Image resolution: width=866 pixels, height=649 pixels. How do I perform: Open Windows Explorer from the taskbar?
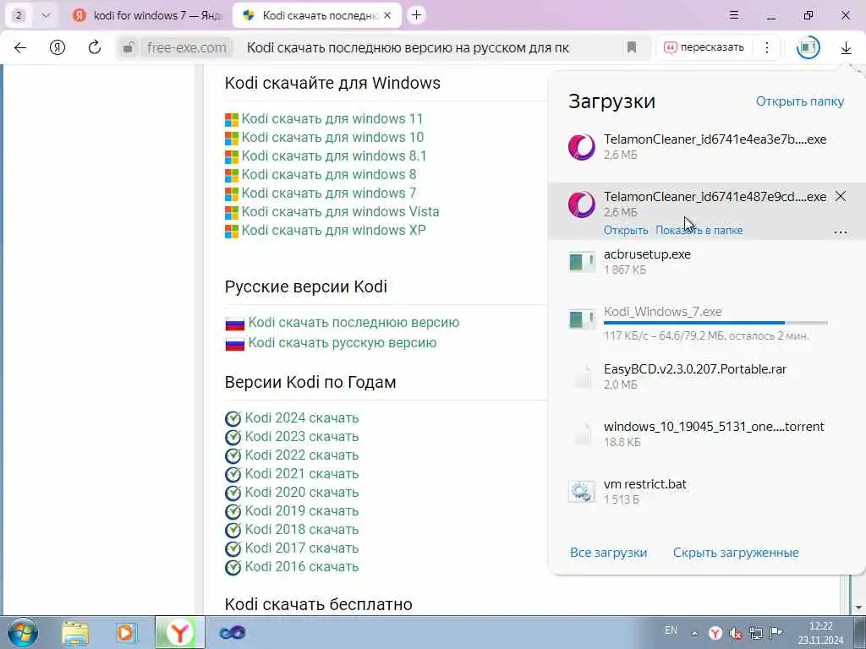[75, 633]
